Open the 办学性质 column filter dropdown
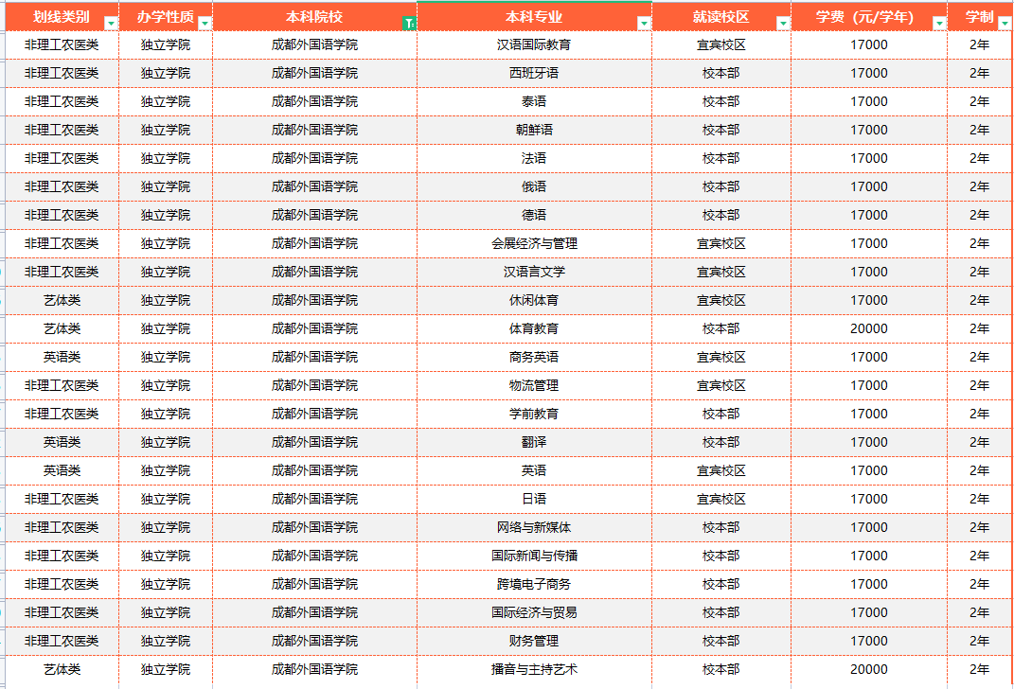This screenshot has width=1014, height=689. (x=205, y=24)
